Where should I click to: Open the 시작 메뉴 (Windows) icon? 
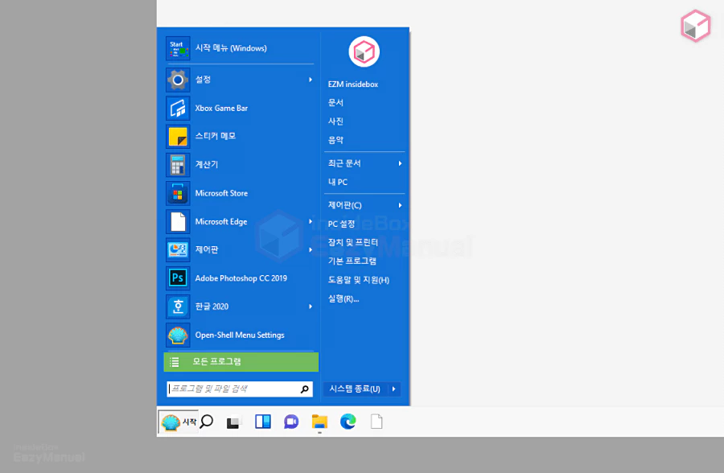pos(178,48)
